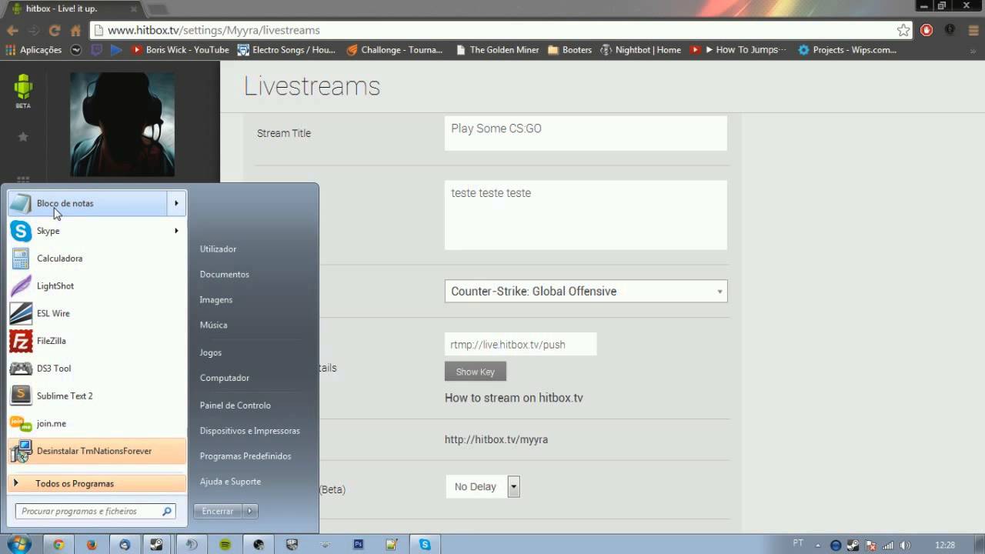Open Calculadora from Start menu
The height and width of the screenshot is (554, 985).
pos(97,259)
